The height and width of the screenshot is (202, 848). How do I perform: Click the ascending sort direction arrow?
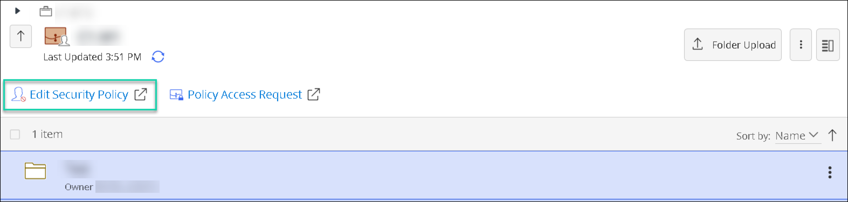832,135
